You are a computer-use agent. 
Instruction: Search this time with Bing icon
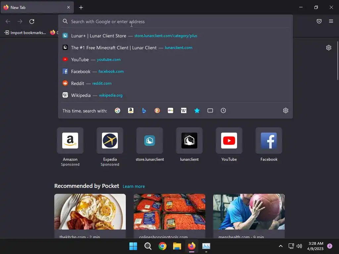click(x=144, y=110)
